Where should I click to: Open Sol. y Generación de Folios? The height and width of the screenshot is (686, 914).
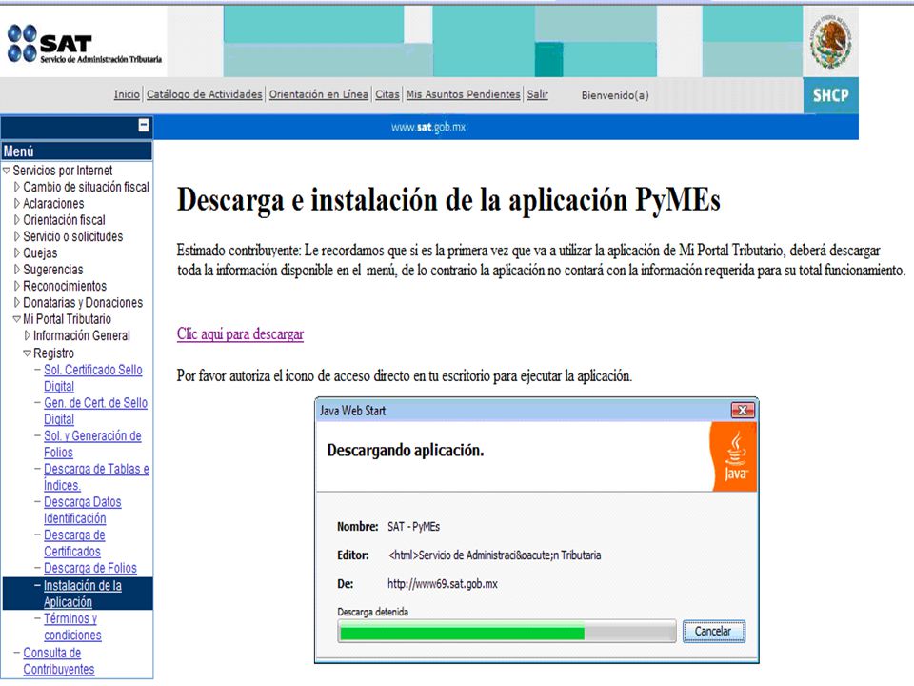pyautogui.click(x=92, y=444)
